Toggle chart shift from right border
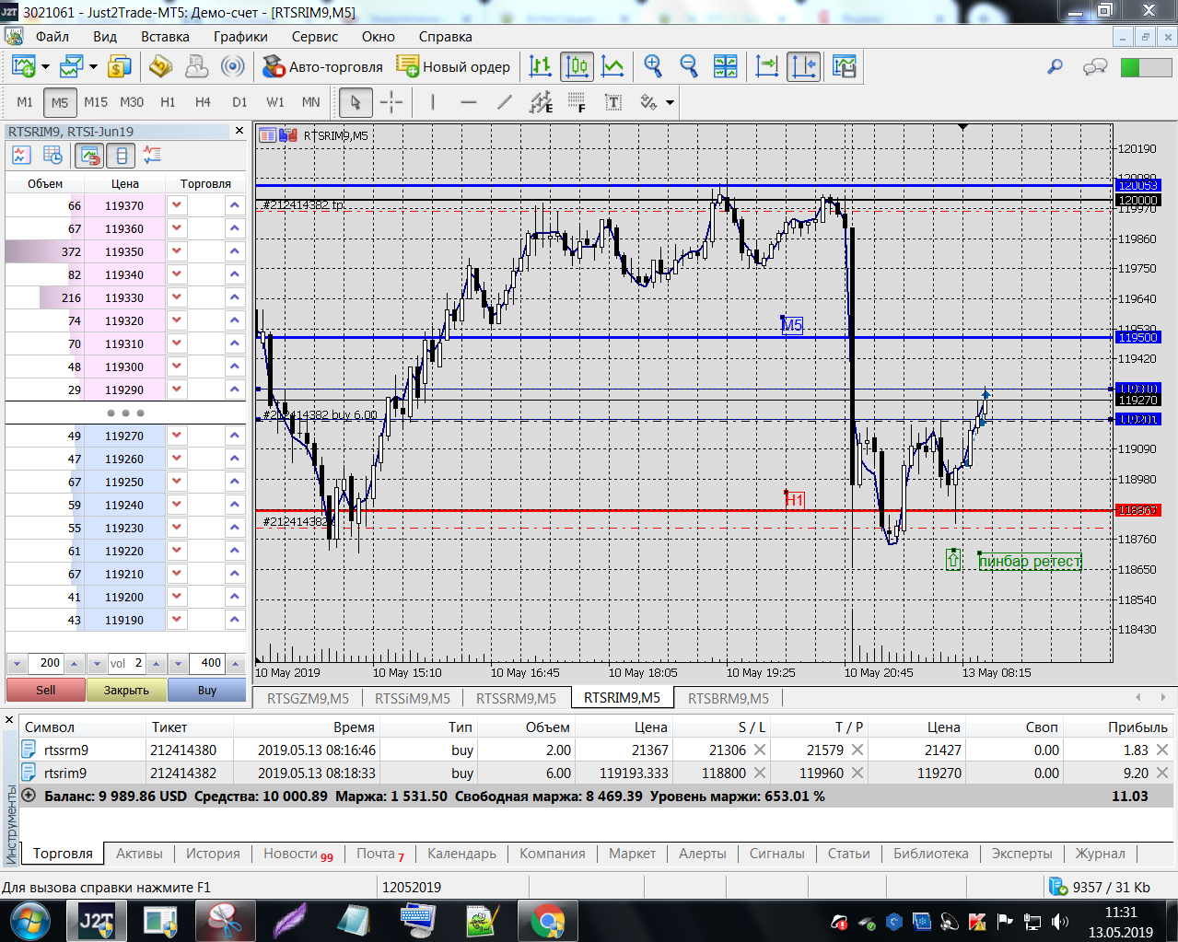 [x=803, y=66]
